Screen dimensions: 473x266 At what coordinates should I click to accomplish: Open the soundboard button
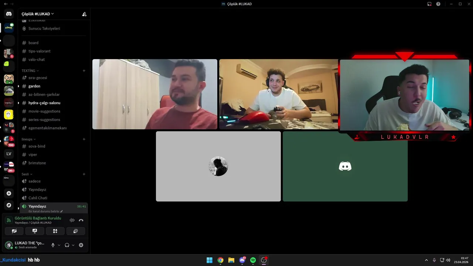pyautogui.click(x=76, y=231)
